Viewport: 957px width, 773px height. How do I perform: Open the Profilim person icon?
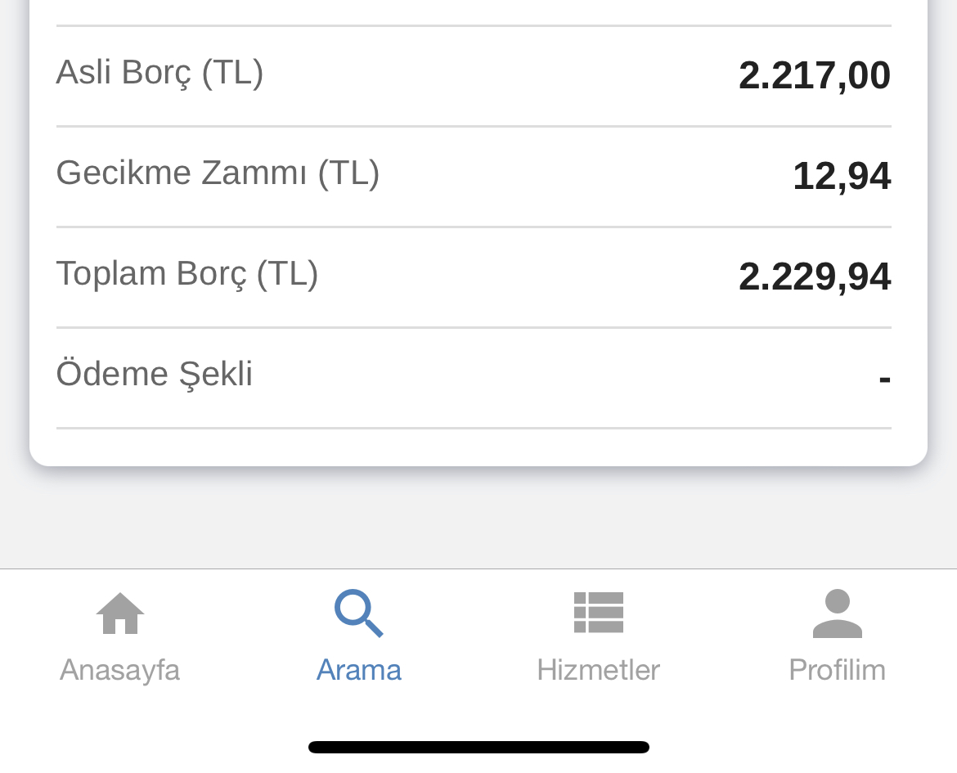[x=838, y=613]
